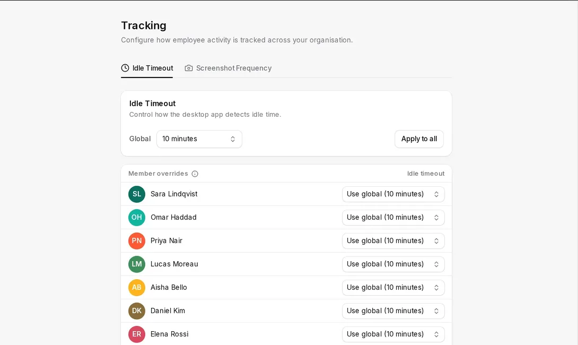Click the name Priya Nair
Image resolution: width=578 pixels, height=345 pixels.
click(167, 240)
